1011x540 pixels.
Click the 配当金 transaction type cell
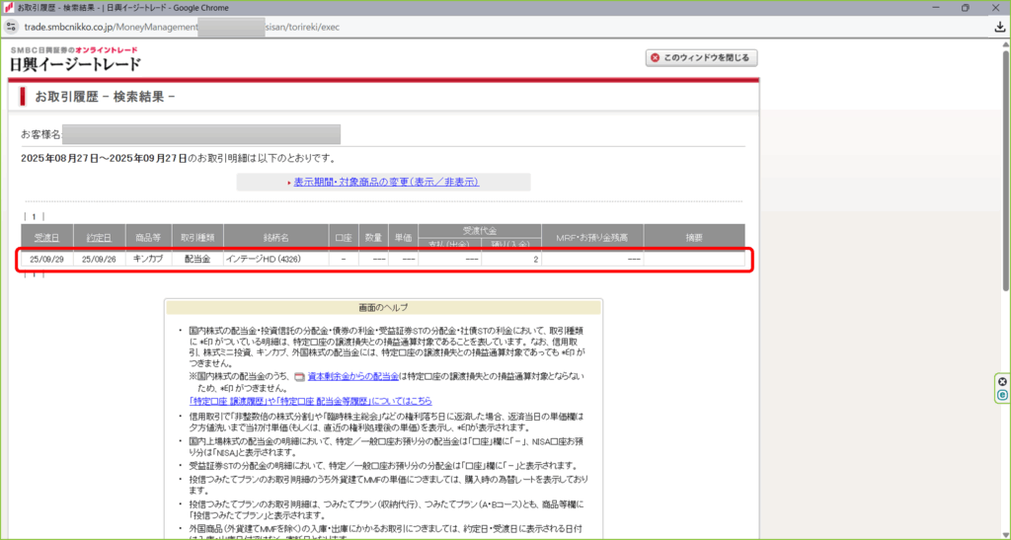pos(197,260)
